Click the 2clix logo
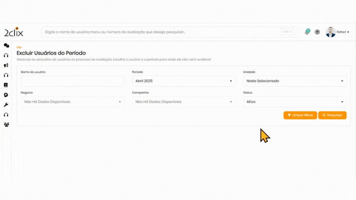Screen dimensions: 356x200 [14, 32]
